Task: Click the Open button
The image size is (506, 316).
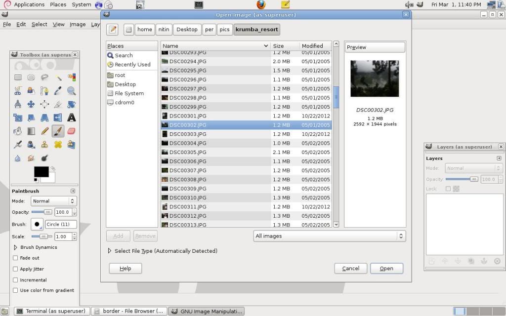Action: tap(386, 268)
